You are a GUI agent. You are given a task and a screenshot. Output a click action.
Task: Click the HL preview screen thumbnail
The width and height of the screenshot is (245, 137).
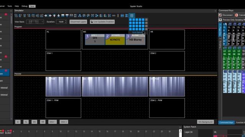63,86
